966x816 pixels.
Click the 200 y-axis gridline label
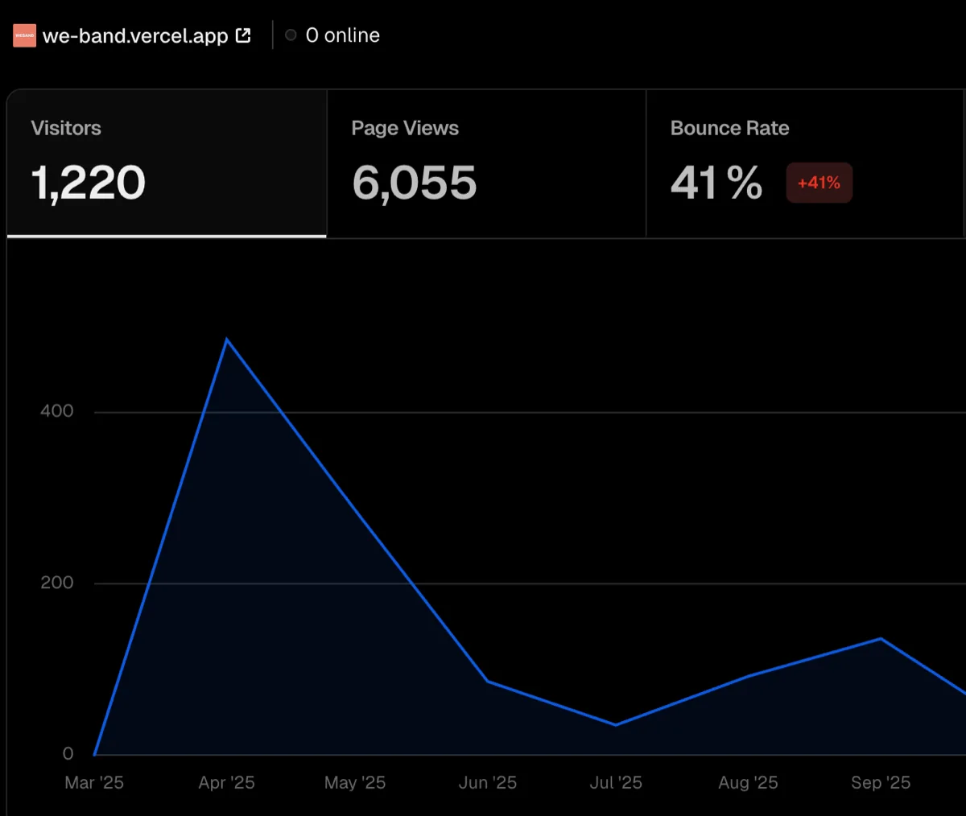pyautogui.click(x=56, y=583)
